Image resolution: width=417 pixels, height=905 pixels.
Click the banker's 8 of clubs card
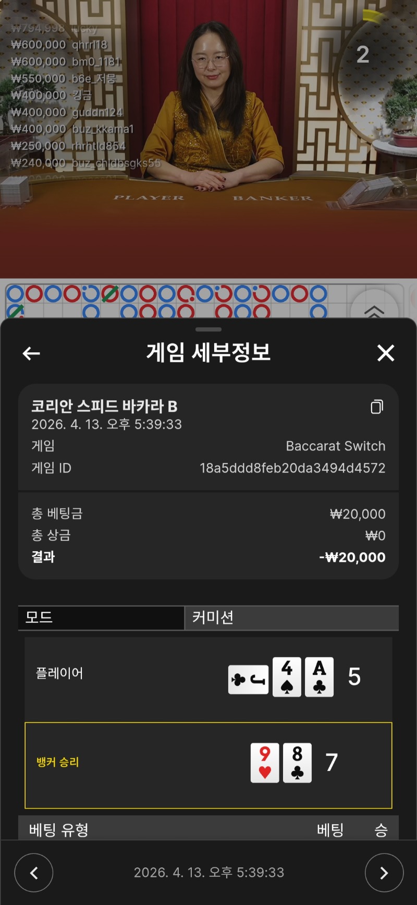297,763
